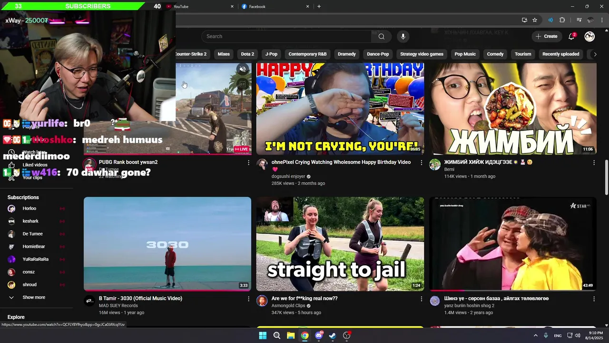Open the straight to jail thumbnail
The height and width of the screenshot is (343, 609).
tap(340, 244)
